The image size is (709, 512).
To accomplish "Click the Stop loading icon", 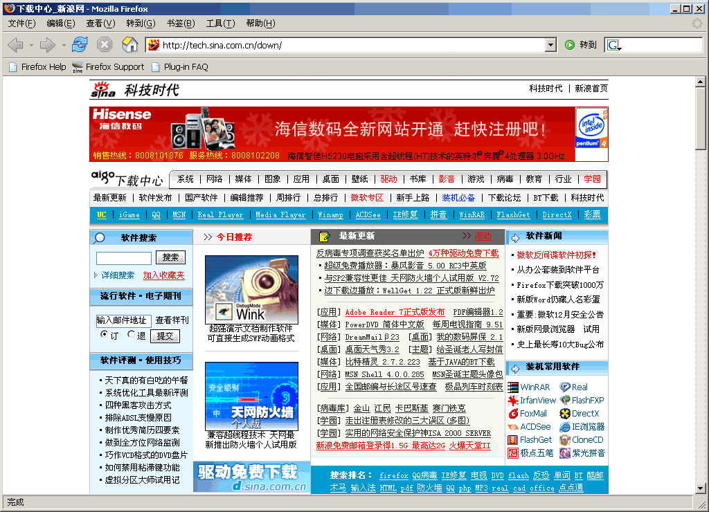I will [105, 44].
